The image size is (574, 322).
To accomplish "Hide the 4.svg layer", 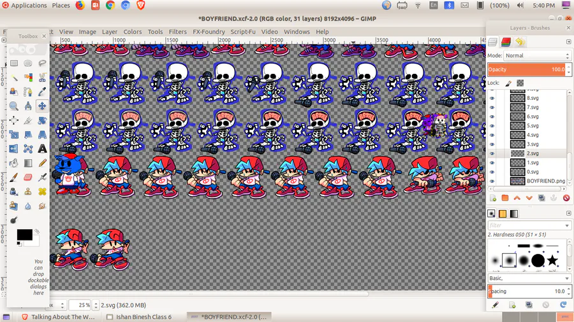I will [492, 135].
